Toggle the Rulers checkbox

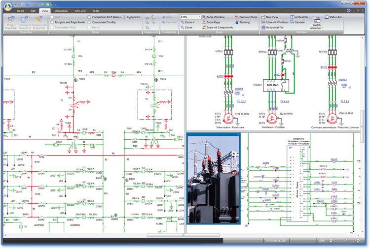tap(89, 28)
